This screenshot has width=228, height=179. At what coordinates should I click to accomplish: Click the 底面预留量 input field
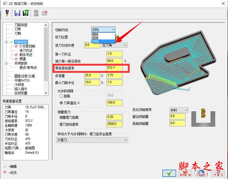click(x=177, y=123)
